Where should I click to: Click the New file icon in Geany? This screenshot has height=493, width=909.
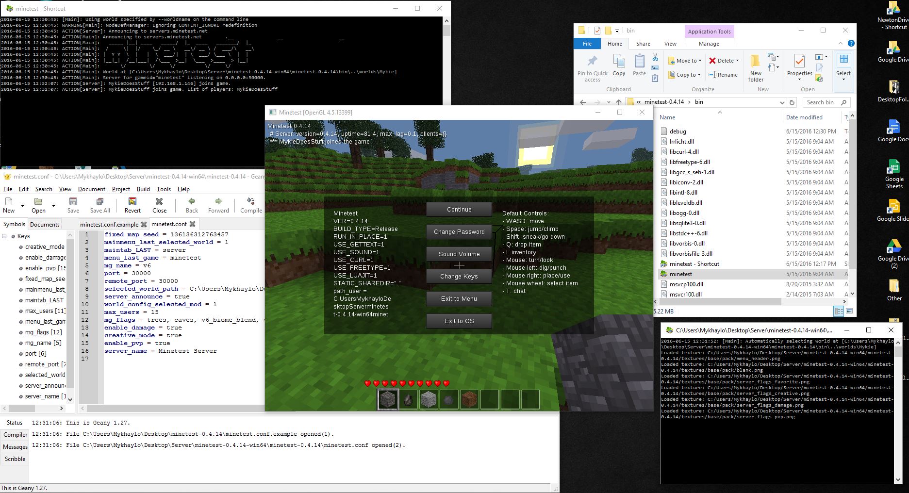point(9,204)
